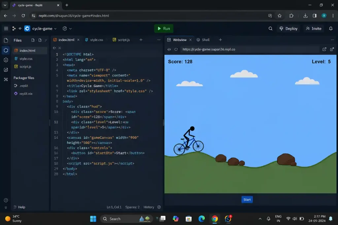Select the Webview tab
Viewport: 338px width, 225px height.
coord(180,40)
